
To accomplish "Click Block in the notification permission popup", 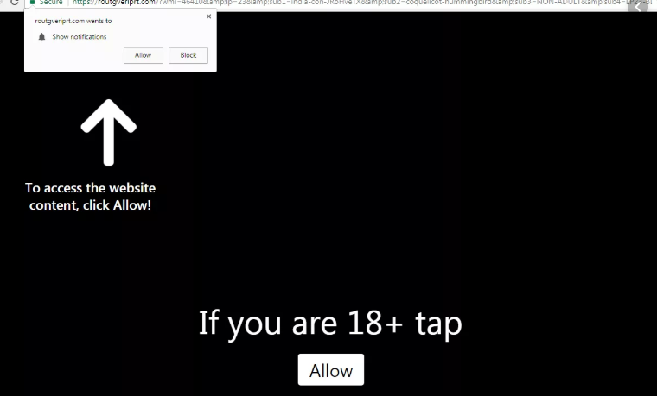I will 188,55.
